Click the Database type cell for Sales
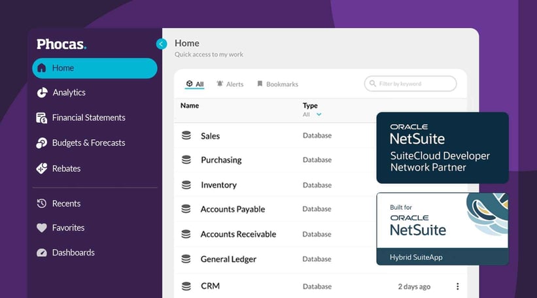 tap(317, 135)
